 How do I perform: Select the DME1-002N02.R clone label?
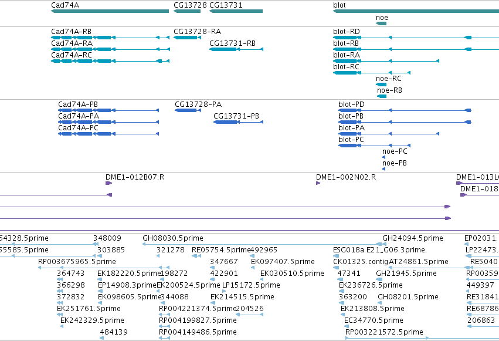pos(346,177)
